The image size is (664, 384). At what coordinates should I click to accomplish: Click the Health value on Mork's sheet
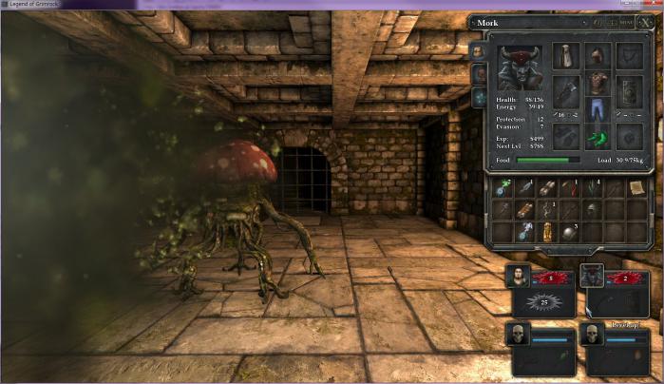535,100
